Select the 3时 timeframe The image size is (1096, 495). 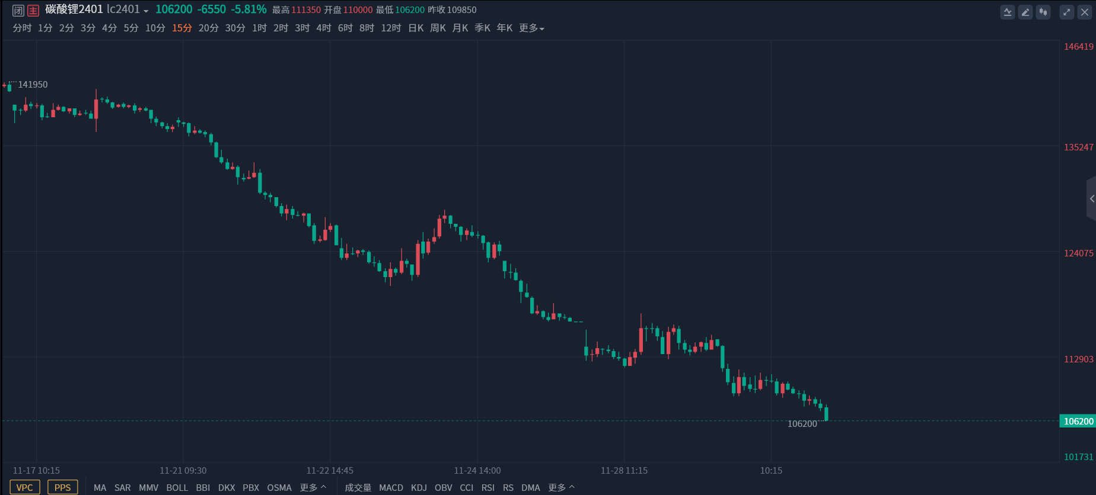tap(302, 28)
